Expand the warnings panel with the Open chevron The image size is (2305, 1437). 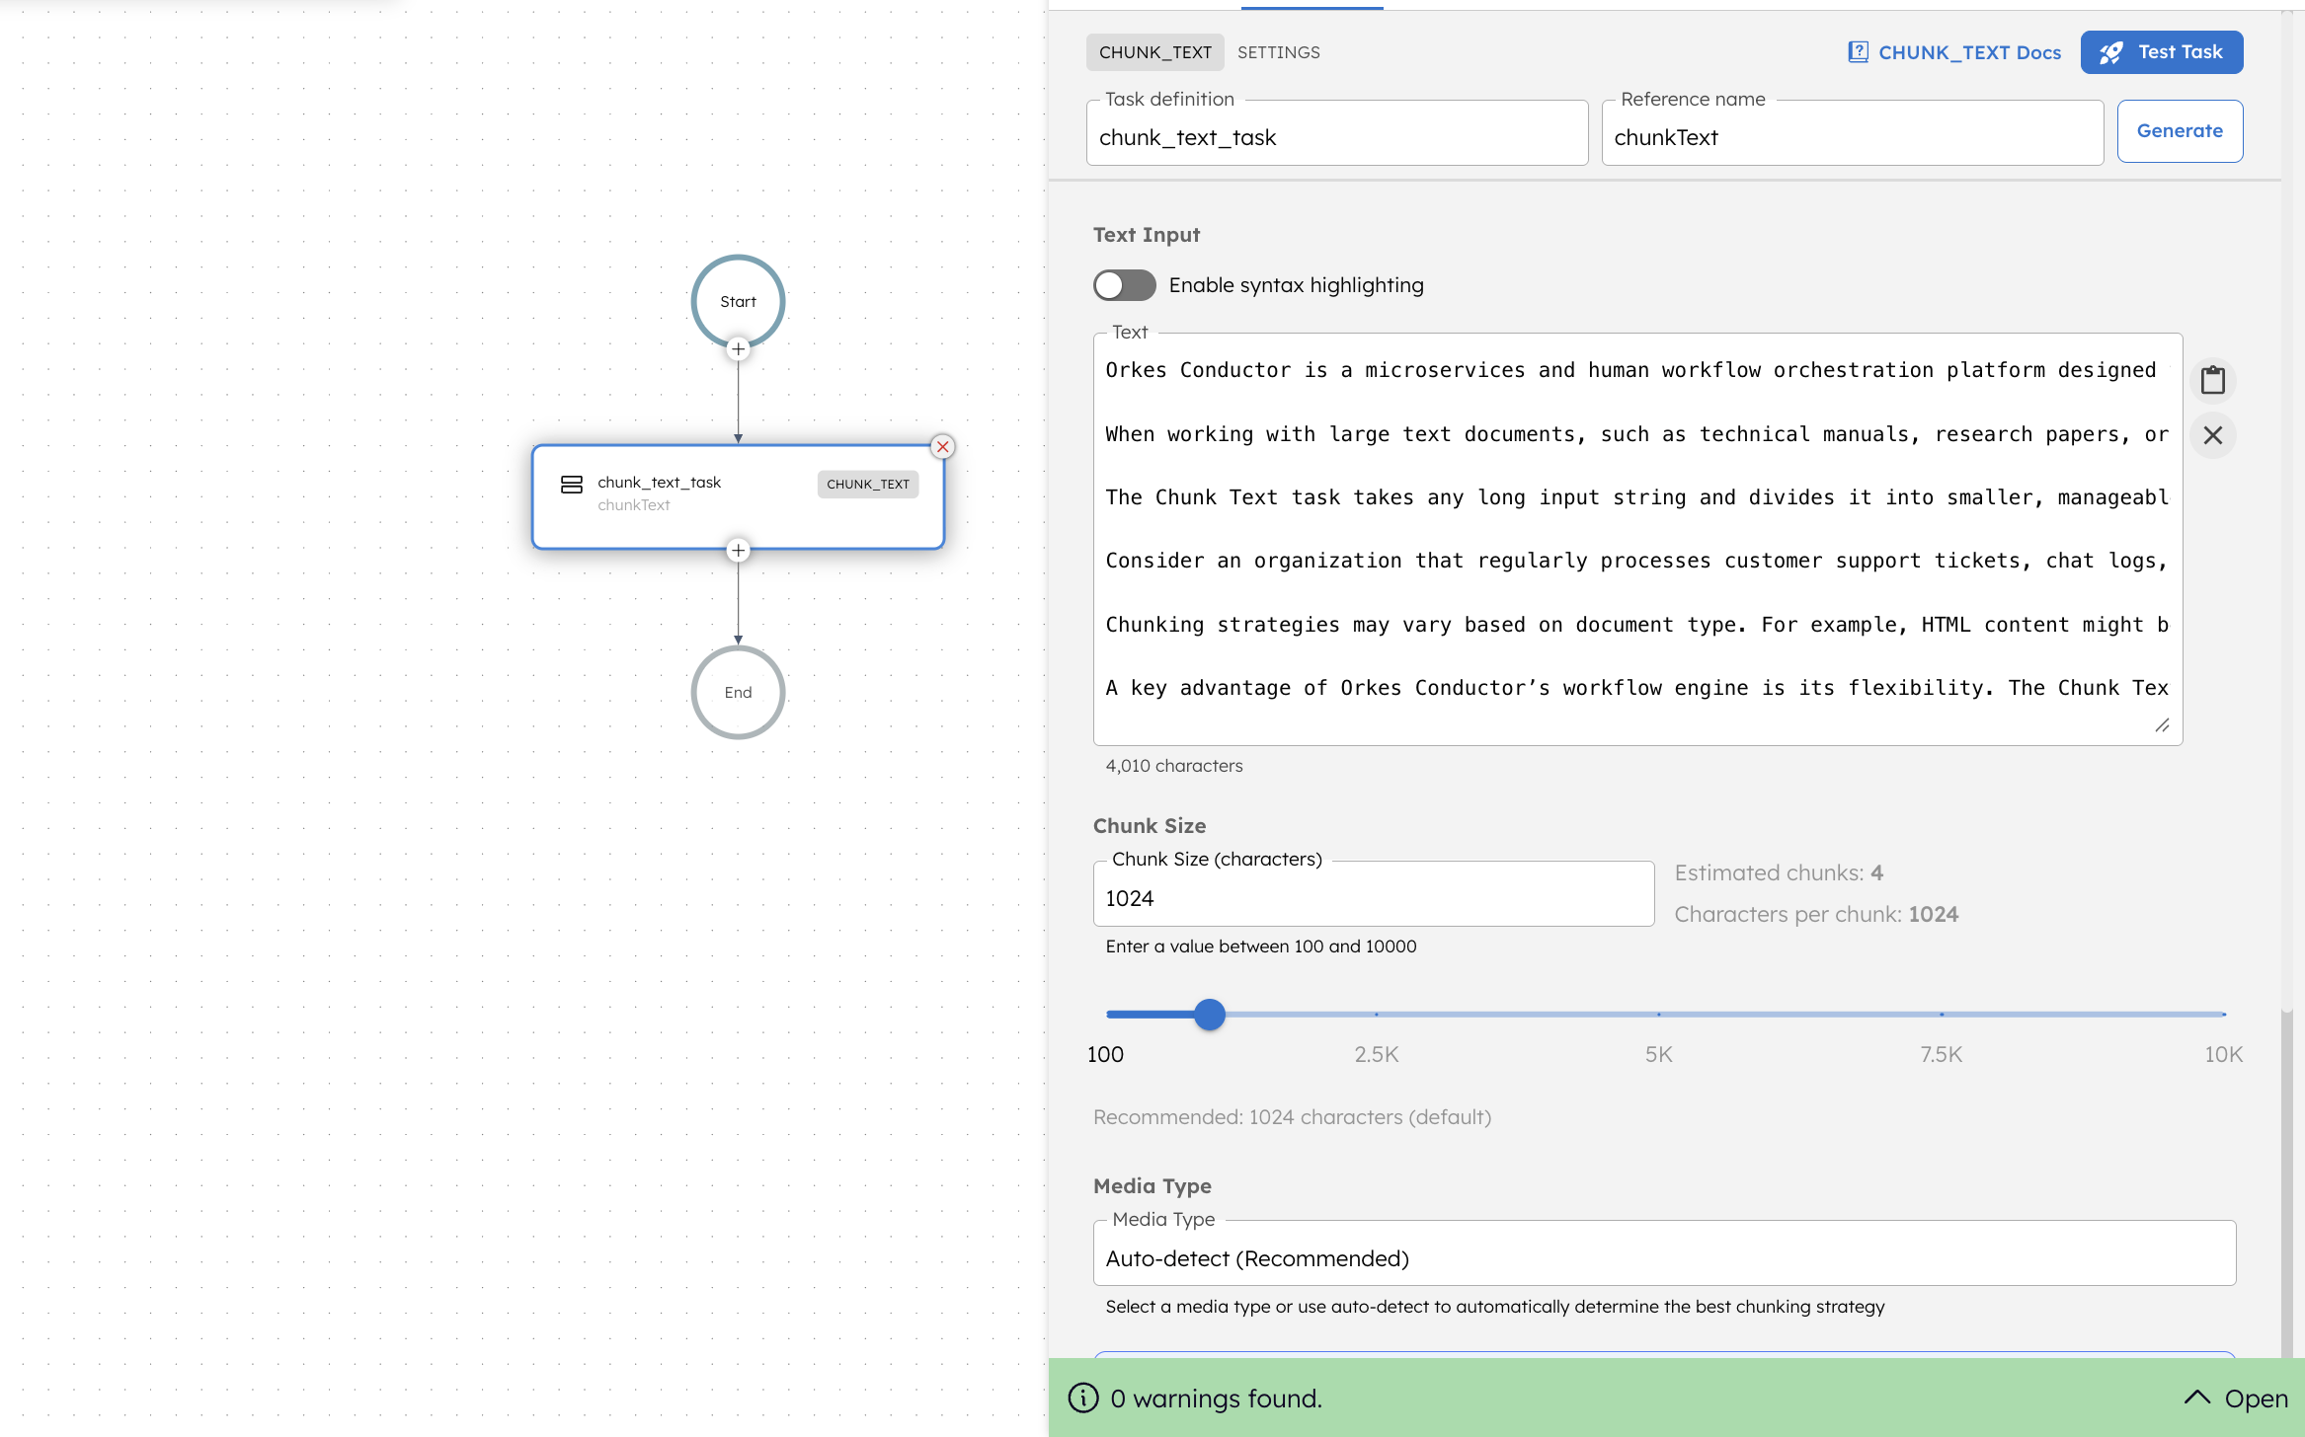point(2197,1398)
